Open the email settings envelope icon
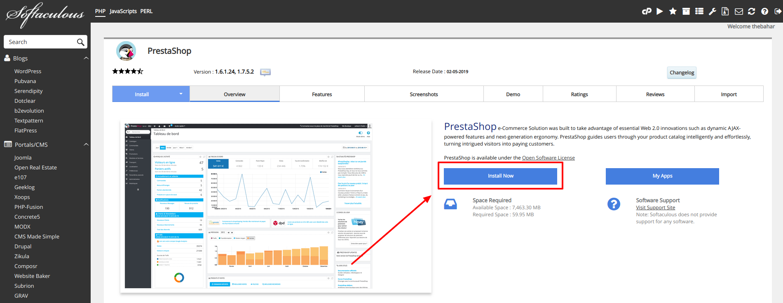This screenshot has width=783, height=303. (x=739, y=12)
